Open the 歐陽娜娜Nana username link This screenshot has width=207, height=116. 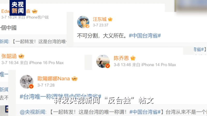coord(54,79)
